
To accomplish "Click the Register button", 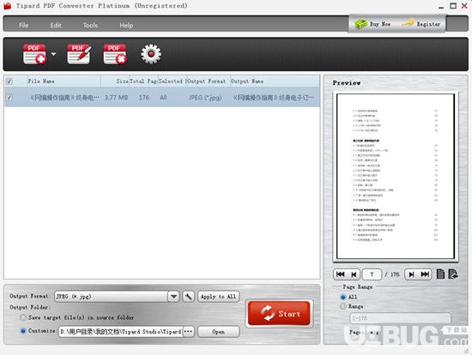I will [x=421, y=24].
